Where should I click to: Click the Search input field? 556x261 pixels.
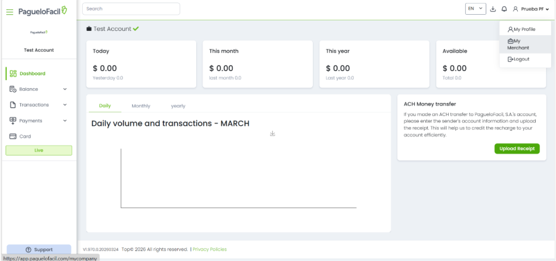tap(131, 9)
